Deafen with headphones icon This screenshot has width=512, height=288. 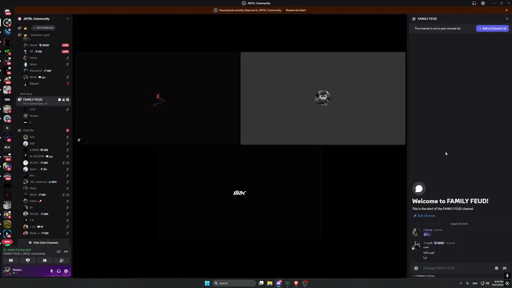[59, 271]
